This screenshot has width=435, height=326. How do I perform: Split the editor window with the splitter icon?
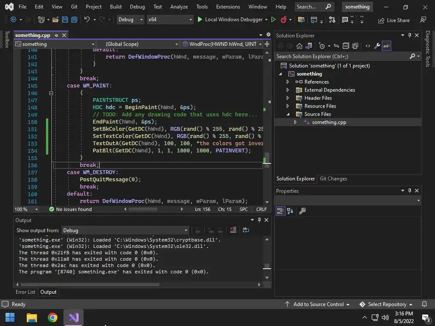coord(267,44)
